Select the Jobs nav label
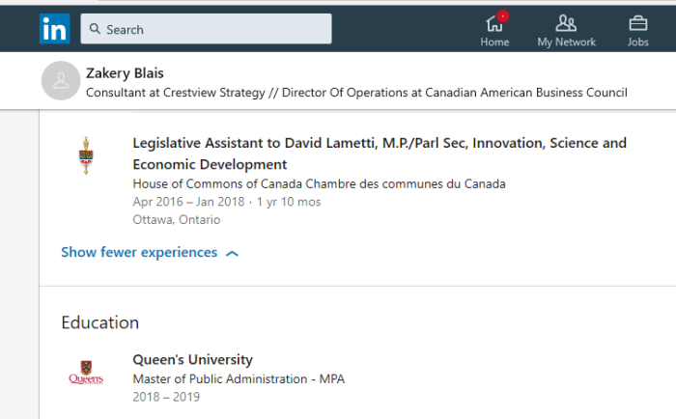 point(638,42)
